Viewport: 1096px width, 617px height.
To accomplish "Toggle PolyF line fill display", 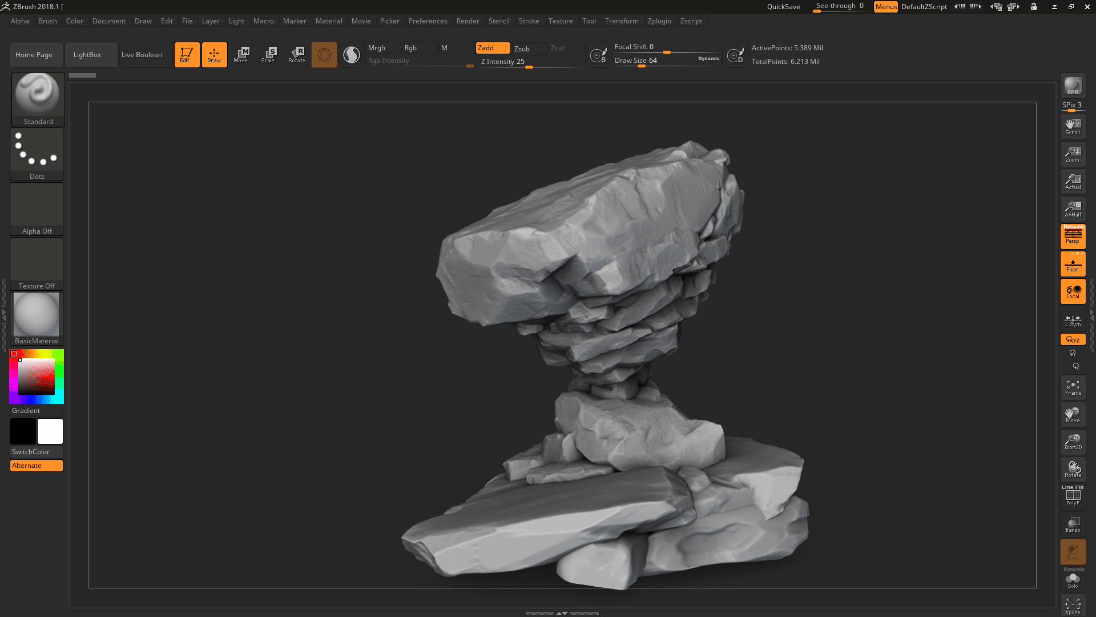I will [x=1073, y=496].
